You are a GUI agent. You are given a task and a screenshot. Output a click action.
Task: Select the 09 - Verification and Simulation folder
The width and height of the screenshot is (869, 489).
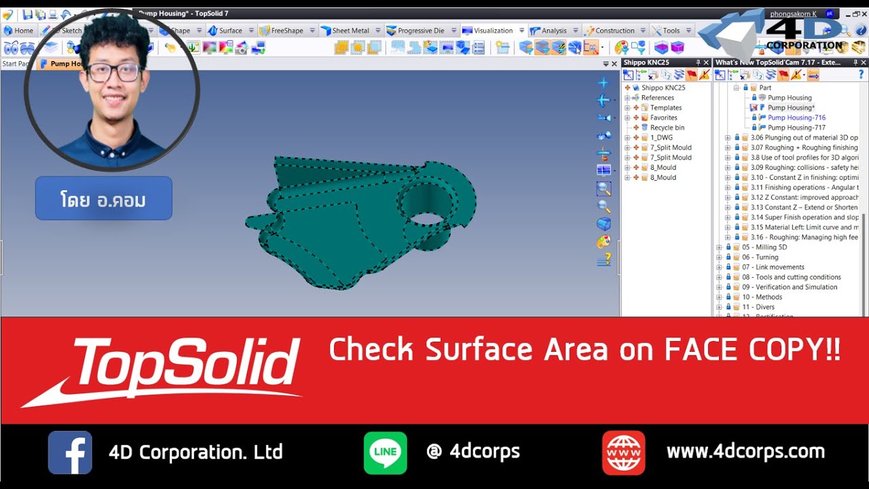pyautogui.click(x=790, y=287)
